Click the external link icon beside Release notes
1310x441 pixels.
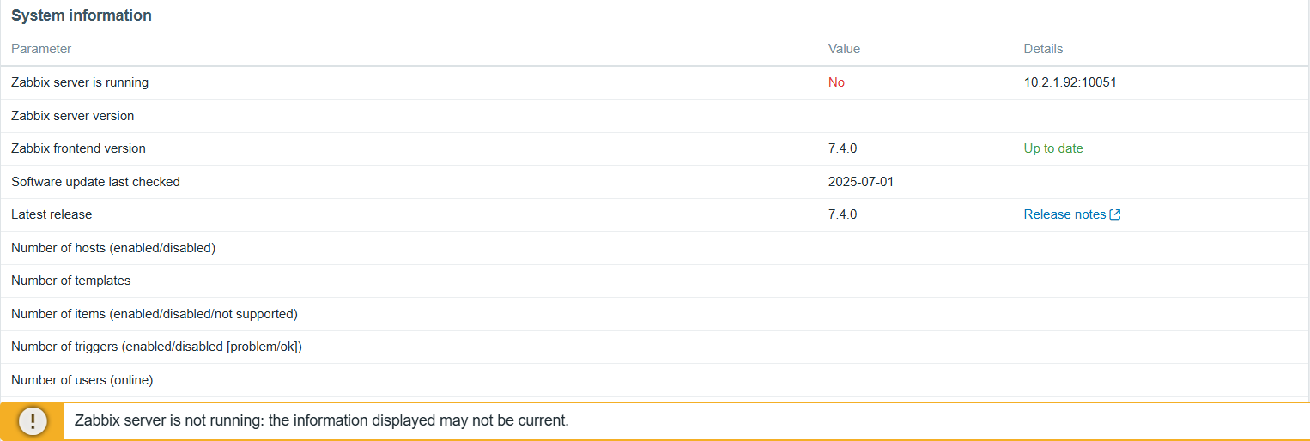coord(1115,214)
